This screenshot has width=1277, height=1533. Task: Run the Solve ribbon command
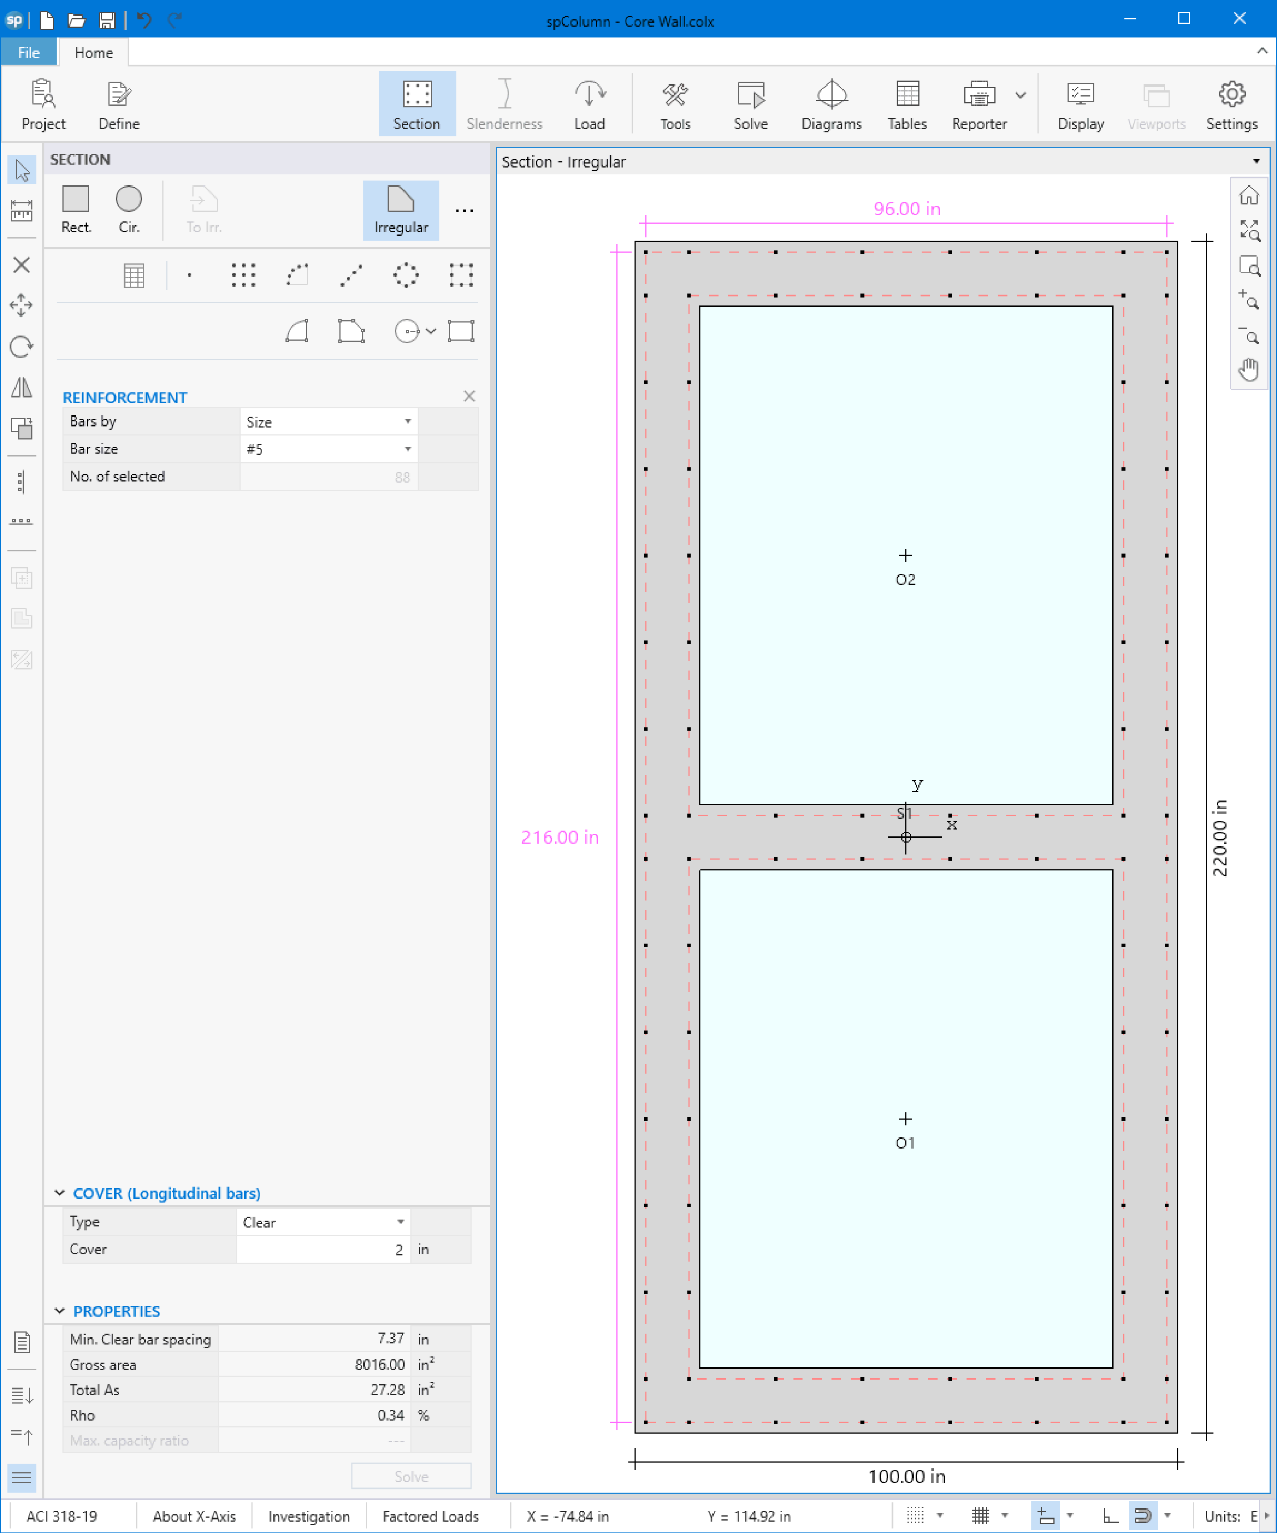(x=750, y=104)
